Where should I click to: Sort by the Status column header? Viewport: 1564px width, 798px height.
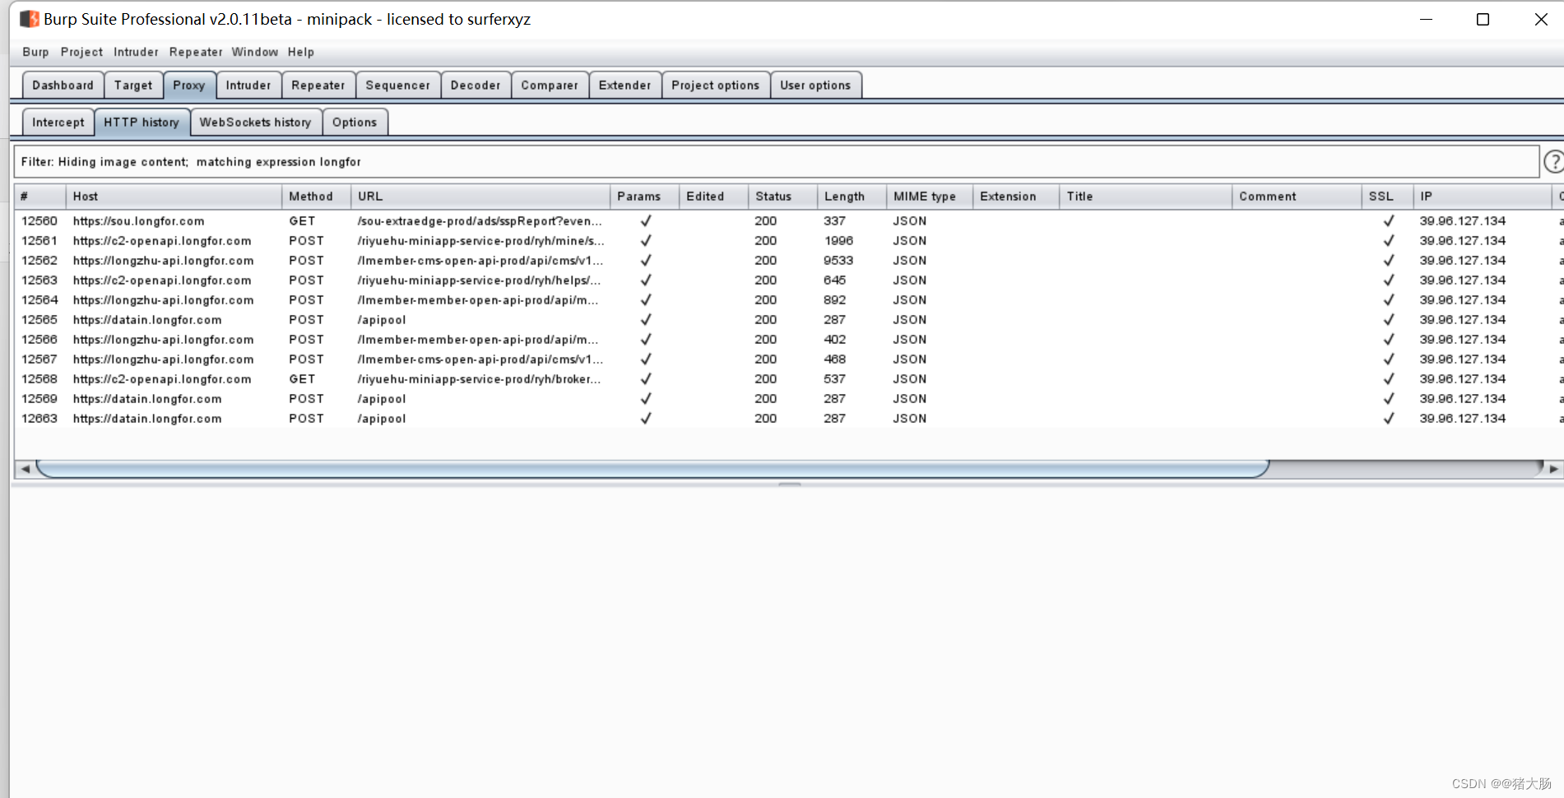(782, 196)
